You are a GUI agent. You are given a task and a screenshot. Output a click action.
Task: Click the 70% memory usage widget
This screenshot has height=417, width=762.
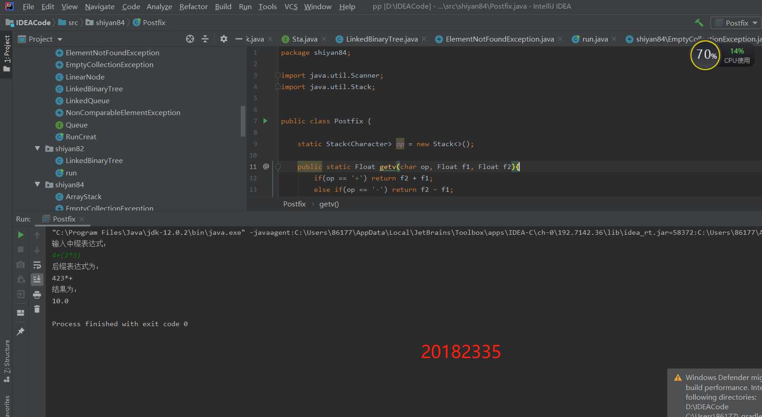click(705, 55)
